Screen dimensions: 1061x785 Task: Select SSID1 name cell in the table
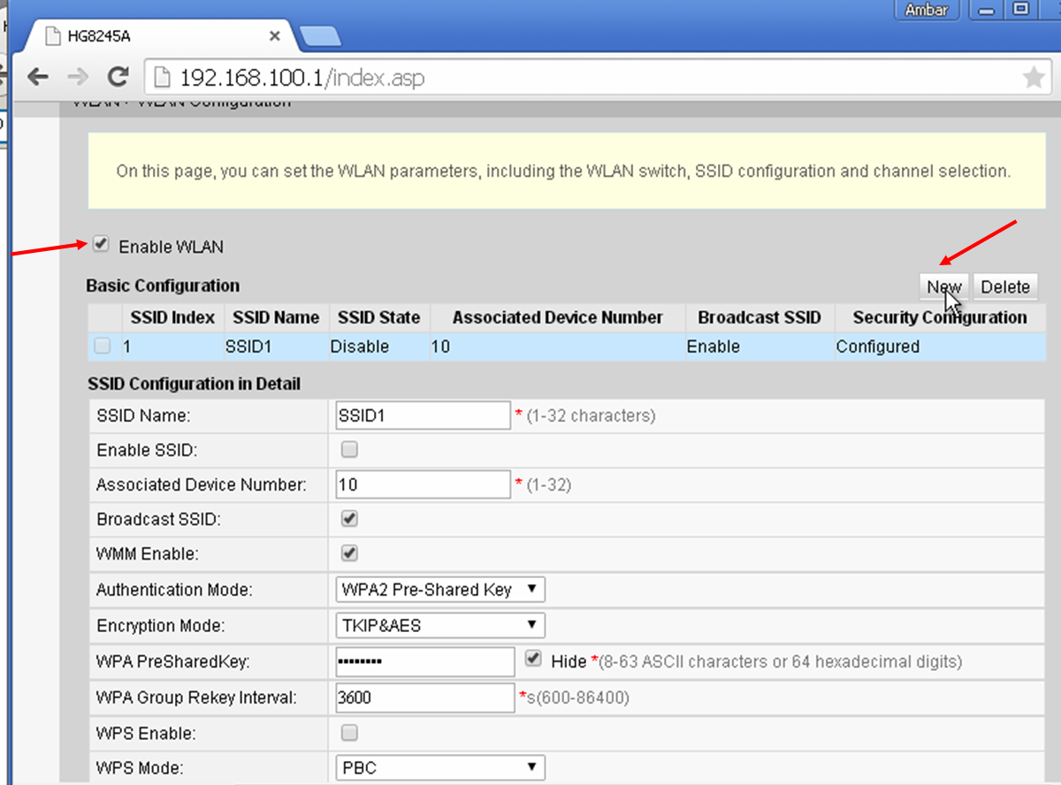tap(276, 347)
